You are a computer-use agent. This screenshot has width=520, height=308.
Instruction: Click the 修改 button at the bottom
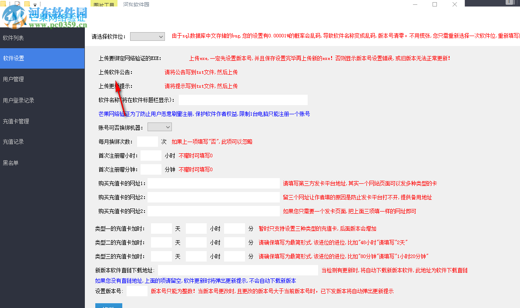tap(108, 307)
